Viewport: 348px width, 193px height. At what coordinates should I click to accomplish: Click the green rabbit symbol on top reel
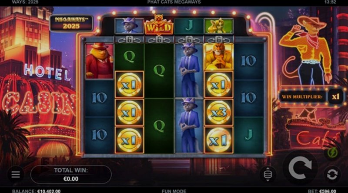click(x=219, y=26)
